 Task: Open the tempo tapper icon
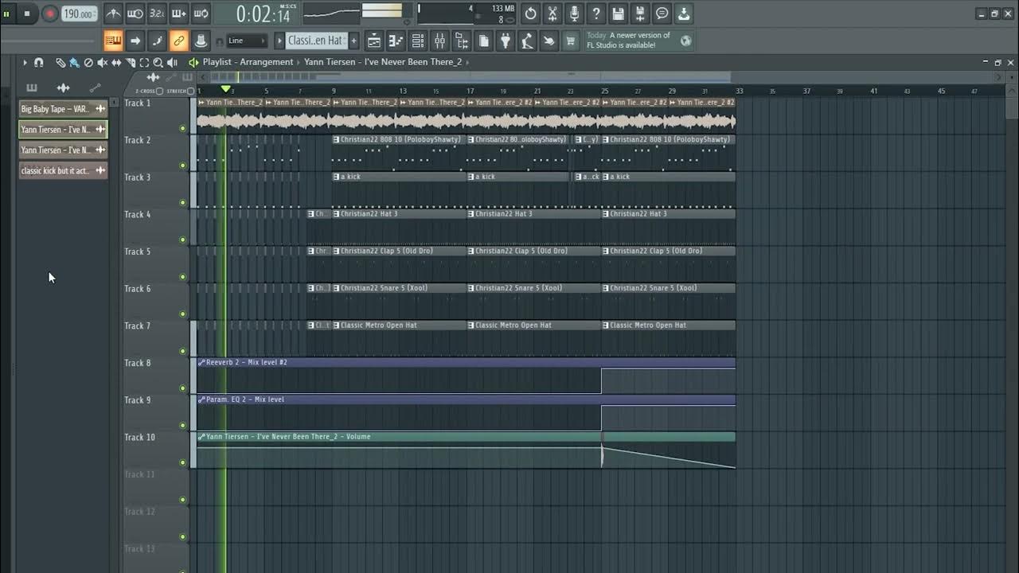(527, 41)
